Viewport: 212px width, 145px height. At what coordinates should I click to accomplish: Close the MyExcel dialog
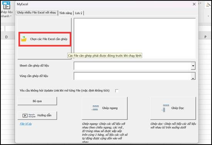coord(194,4)
